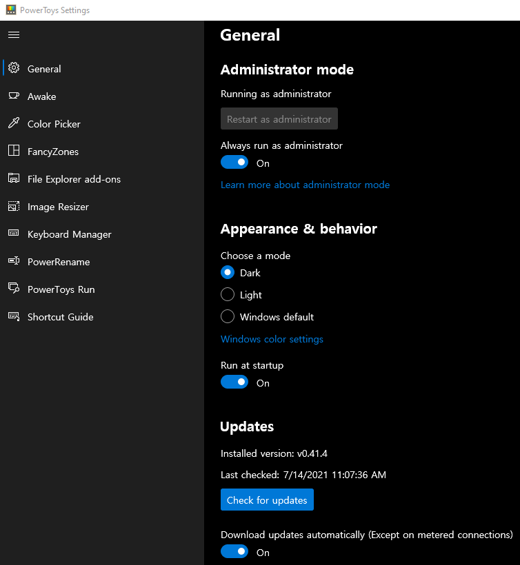The image size is (520, 565).
Task: Click the Appearance & behavior heading
Action: click(x=299, y=229)
